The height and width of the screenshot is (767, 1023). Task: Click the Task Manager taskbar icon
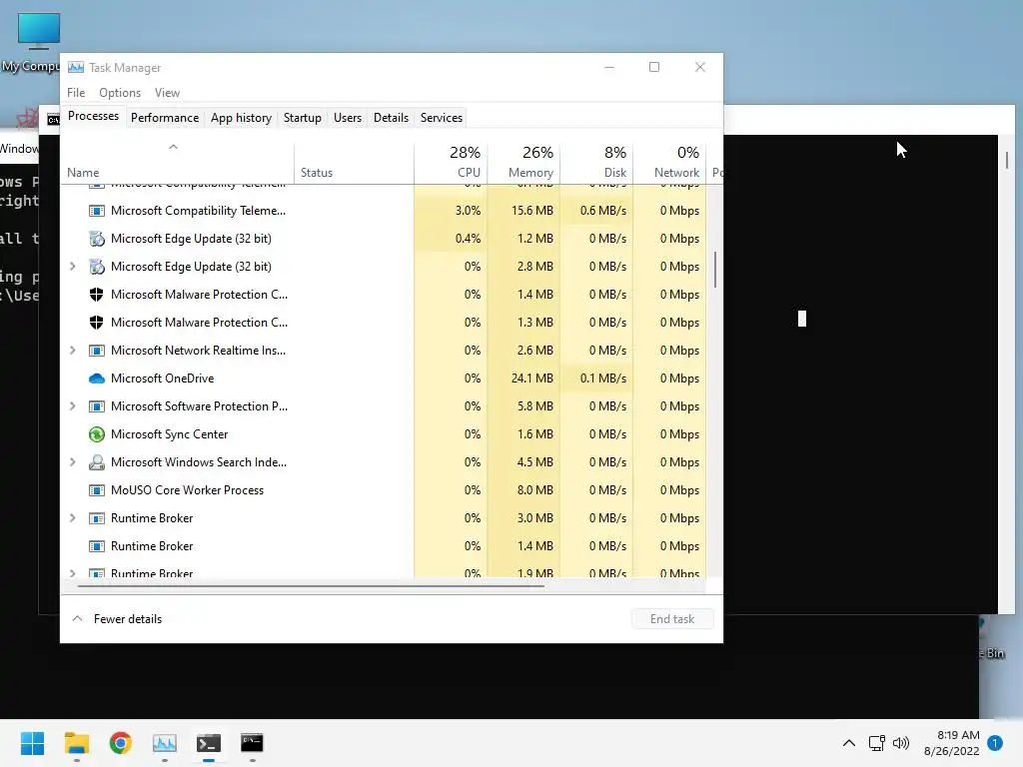165,743
